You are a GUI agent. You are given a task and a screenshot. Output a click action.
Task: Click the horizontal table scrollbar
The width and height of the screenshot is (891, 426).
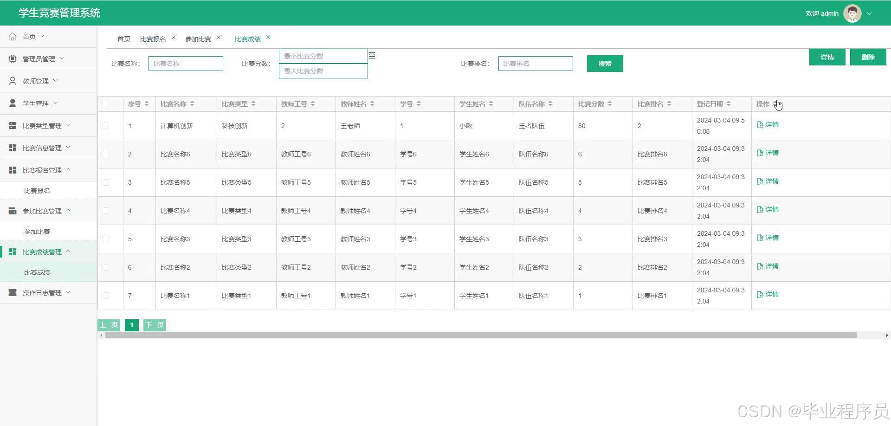pos(481,335)
